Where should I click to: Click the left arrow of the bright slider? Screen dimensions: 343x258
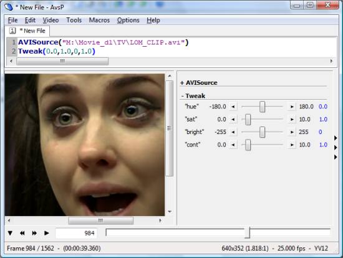233,132
